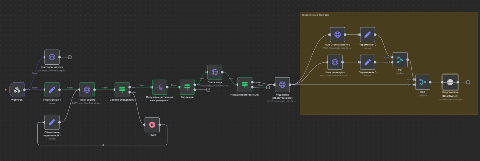Select the Пауза wait node
The width and height of the screenshot is (480, 161).
pos(152,125)
